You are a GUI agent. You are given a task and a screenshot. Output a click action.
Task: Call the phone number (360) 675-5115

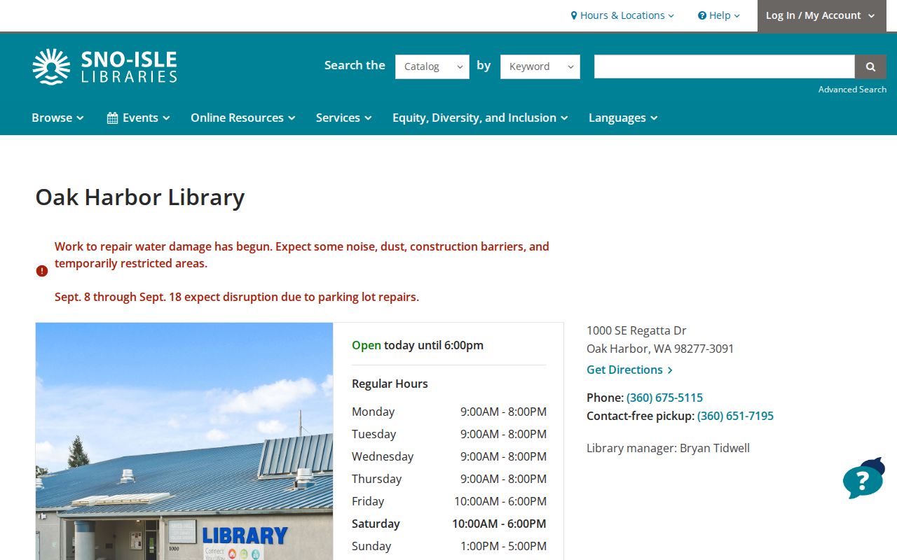664,398
